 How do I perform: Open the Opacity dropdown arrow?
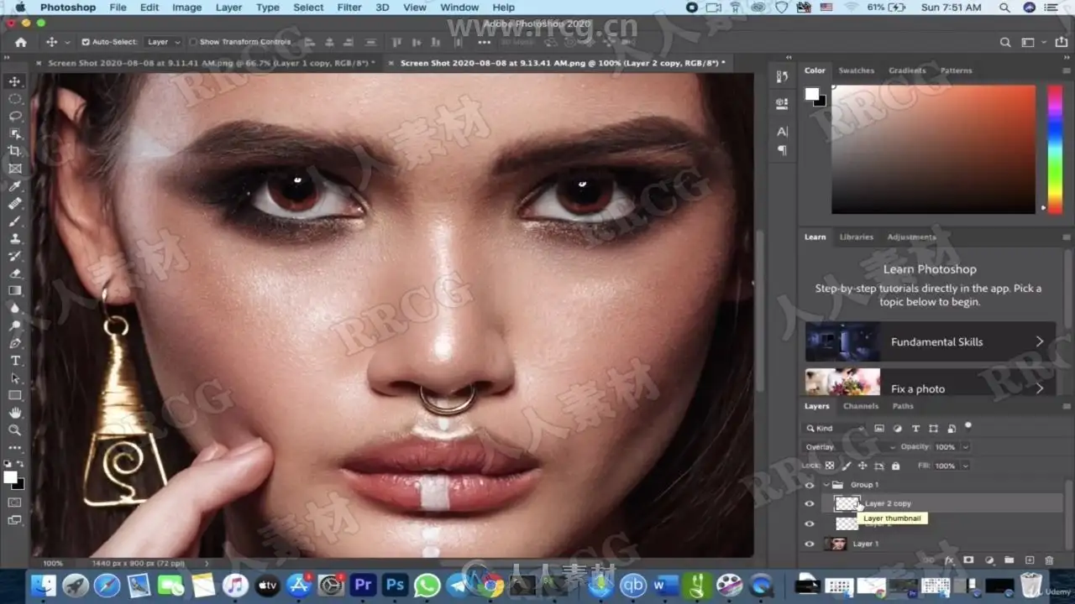[965, 447]
